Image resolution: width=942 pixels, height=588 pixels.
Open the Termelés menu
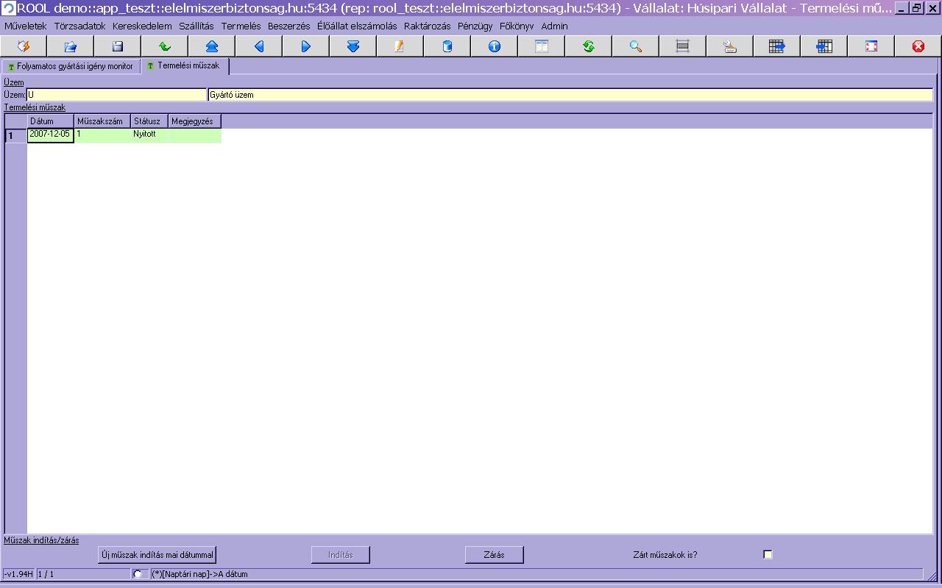click(241, 26)
